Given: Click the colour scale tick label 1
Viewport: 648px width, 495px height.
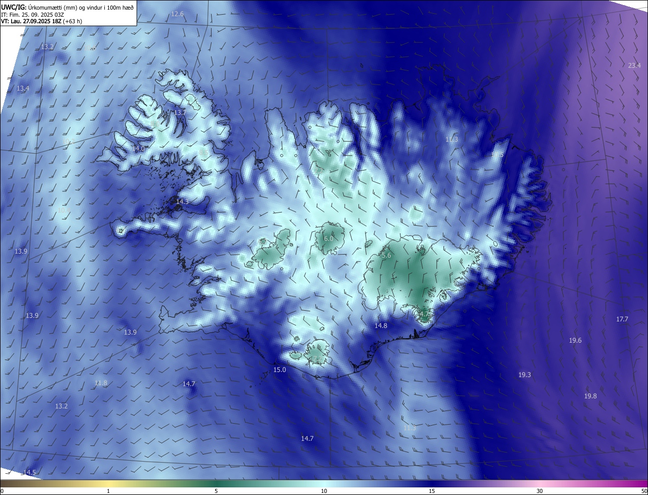Looking at the screenshot, I should point(108,491).
